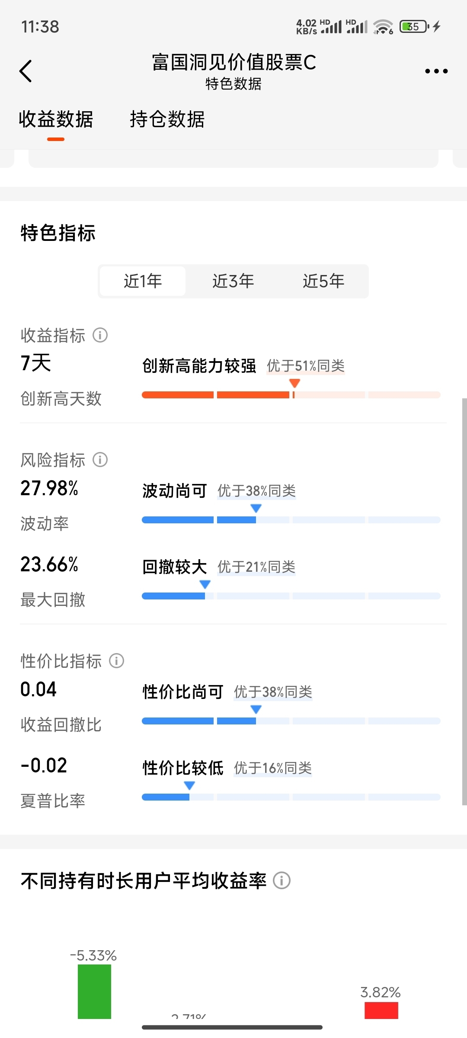Open the 收益数据 tab
This screenshot has width=467, height=1038.
tap(56, 119)
